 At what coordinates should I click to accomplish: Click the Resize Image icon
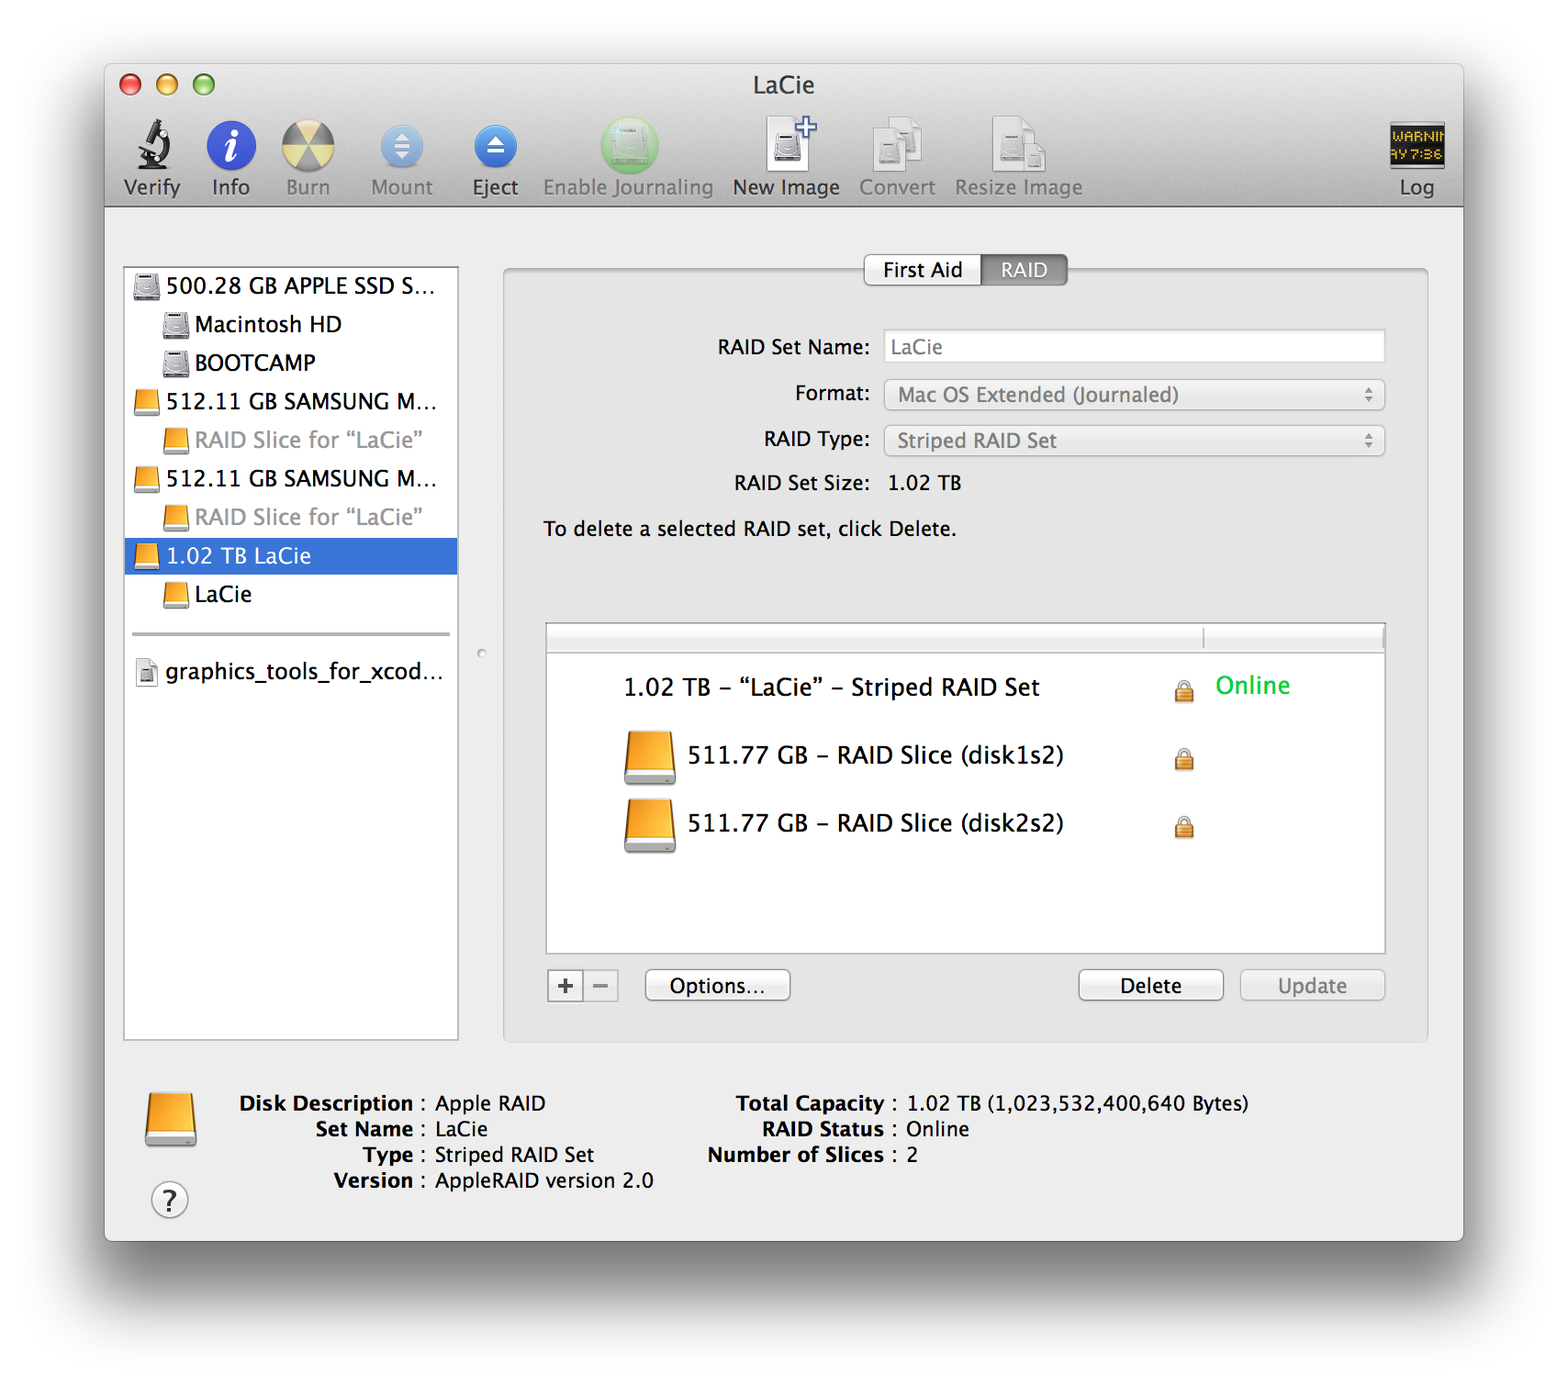1018,144
